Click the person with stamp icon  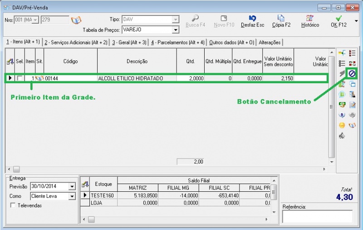click(x=352, y=95)
